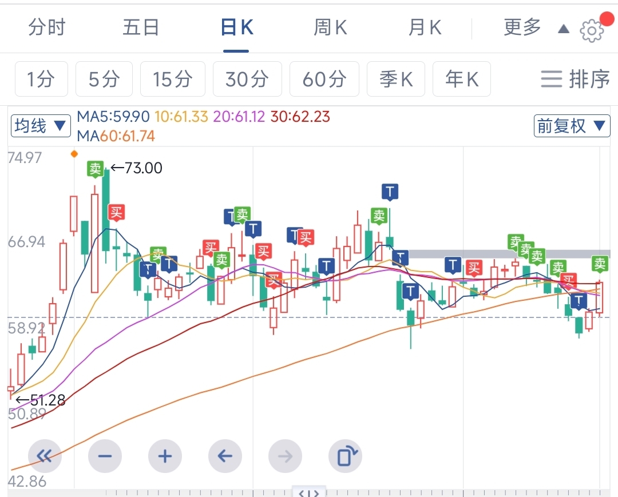Screen dimensions: 618x497
Task: Tap the last 卖 marker at far right
Action: (x=600, y=263)
